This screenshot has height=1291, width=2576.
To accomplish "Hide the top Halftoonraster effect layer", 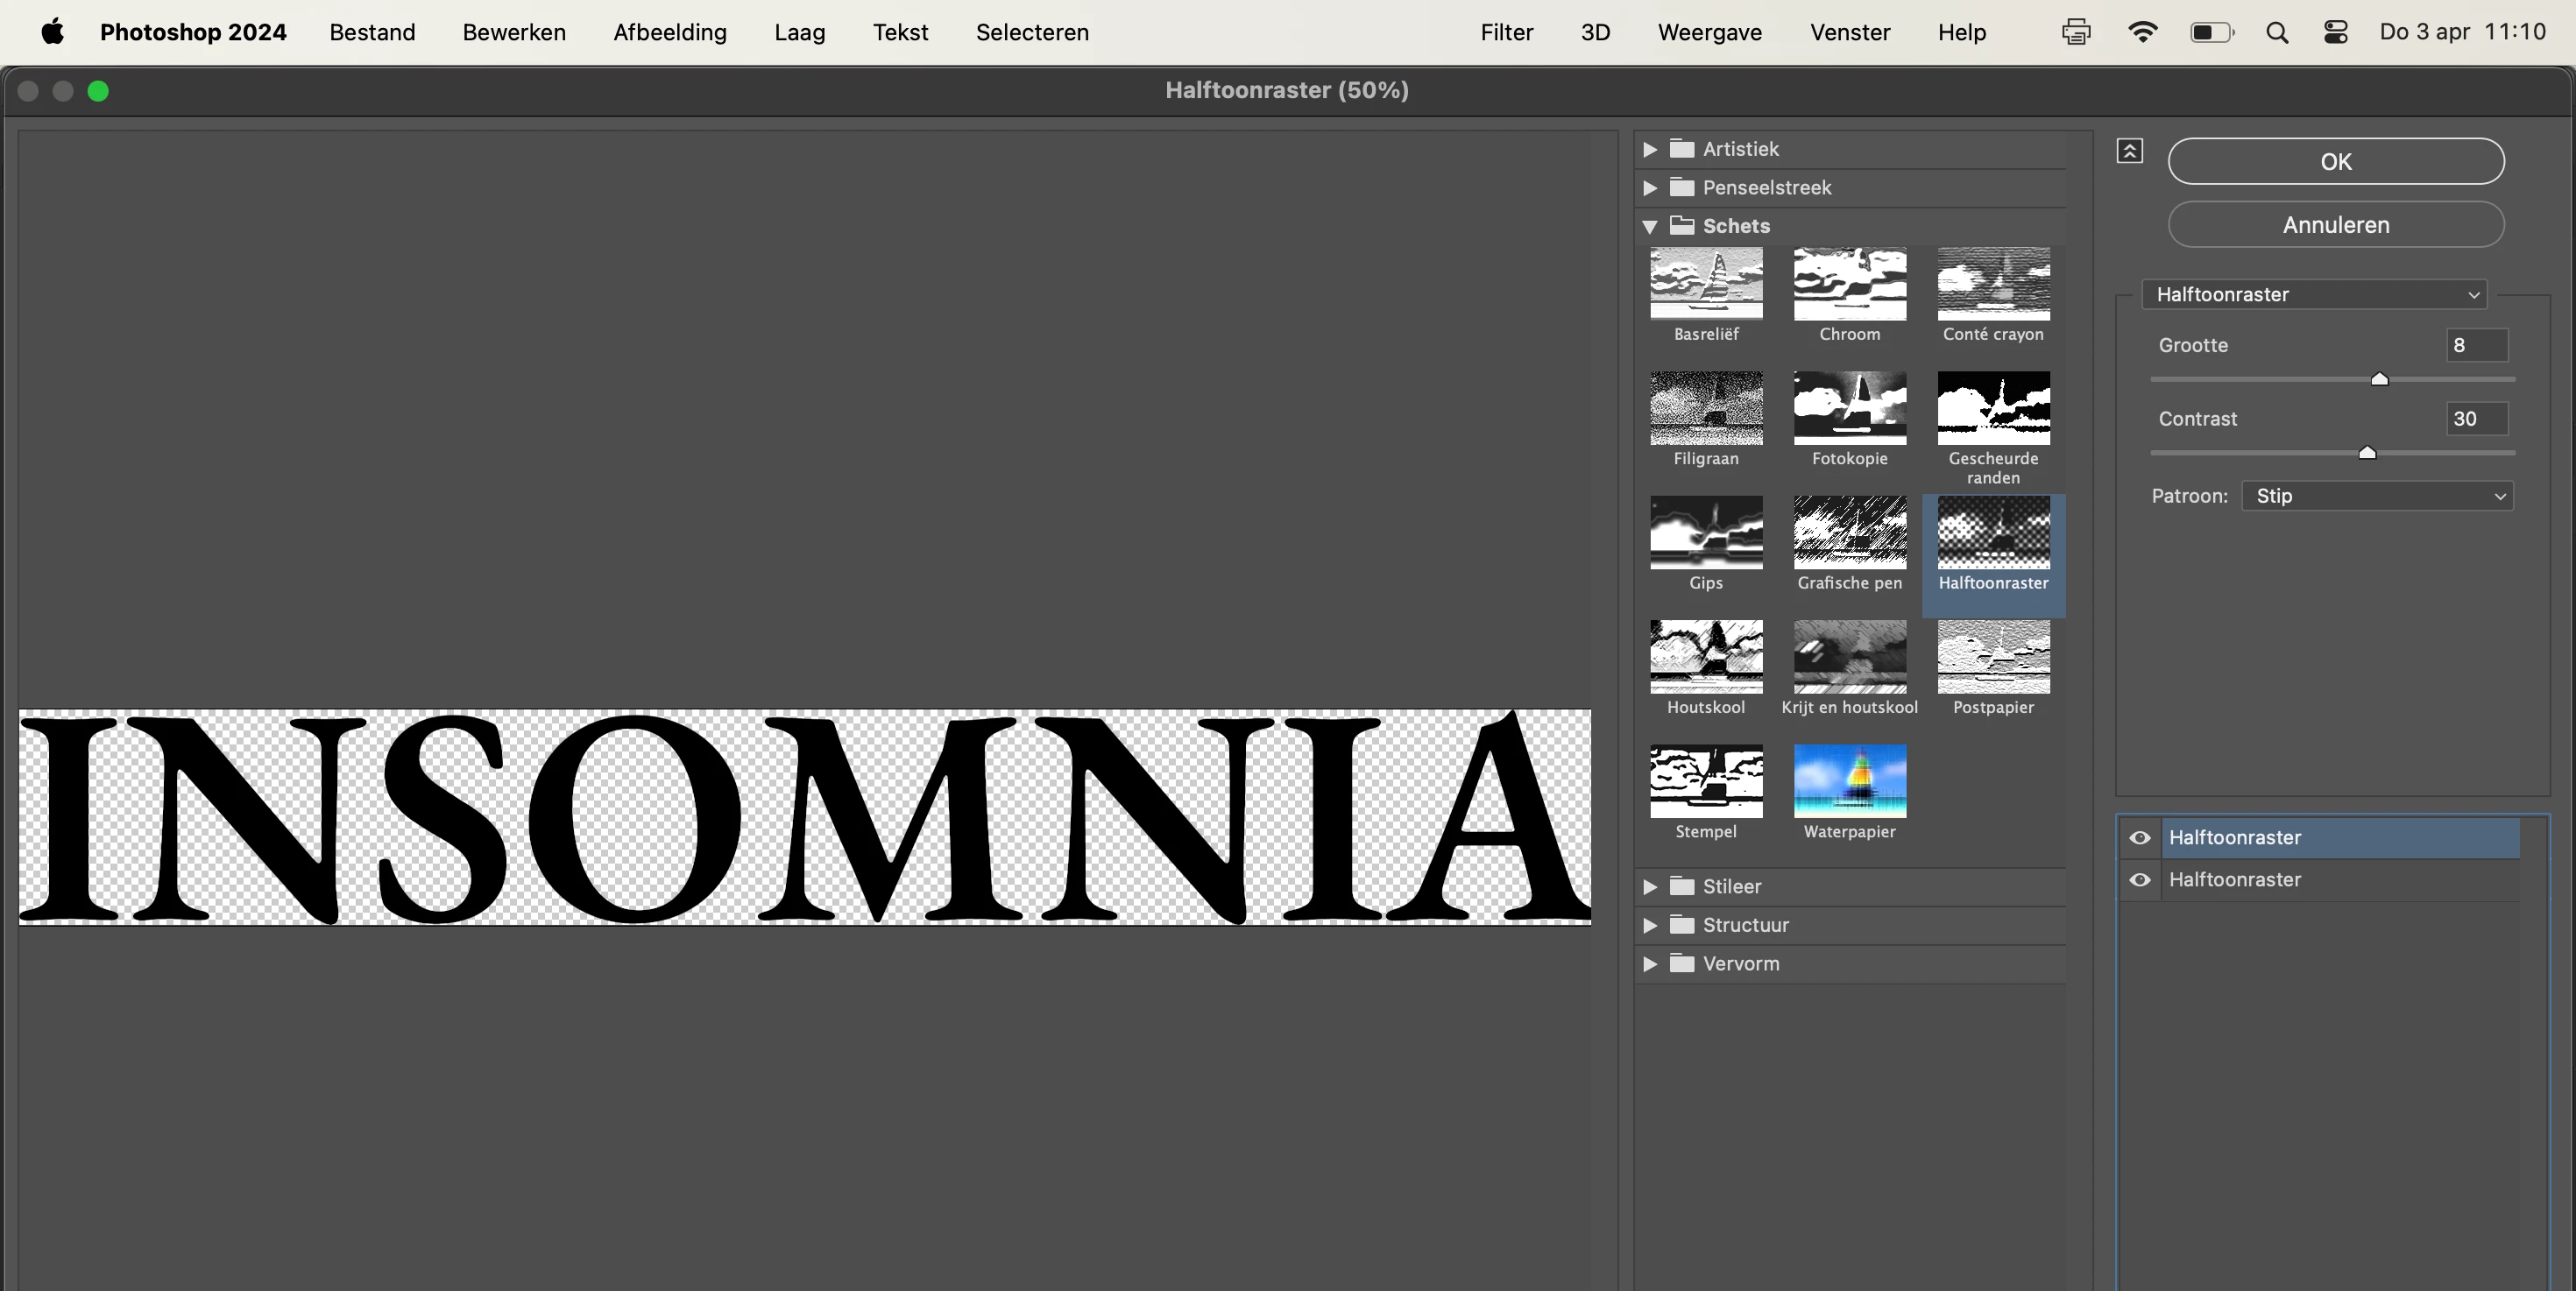I will tap(2139, 838).
